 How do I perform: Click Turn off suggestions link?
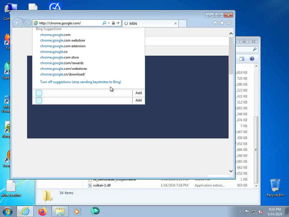[80, 82]
